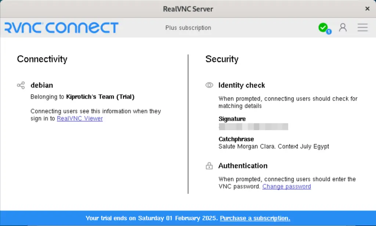Follow the Purchase a subscription link
This screenshot has height=226, width=376.
[255, 218]
